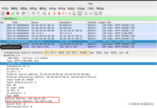
Task: Sort by the Length column header
Action: click(x=102, y=22)
